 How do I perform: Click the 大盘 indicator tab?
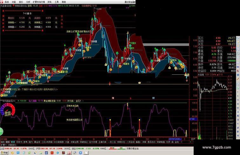click(x=67, y=142)
